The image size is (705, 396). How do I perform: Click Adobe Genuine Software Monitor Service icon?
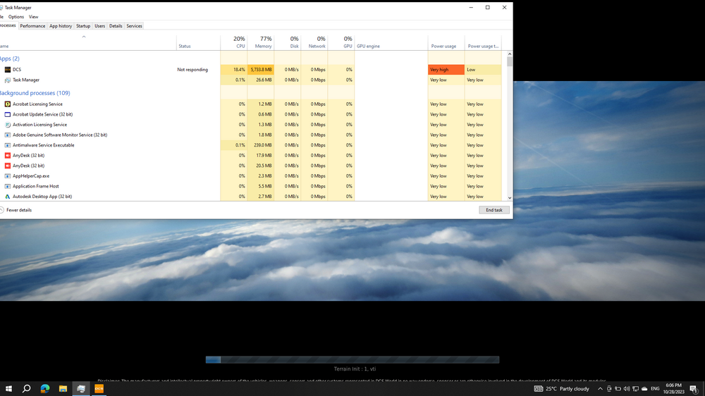click(x=8, y=135)
